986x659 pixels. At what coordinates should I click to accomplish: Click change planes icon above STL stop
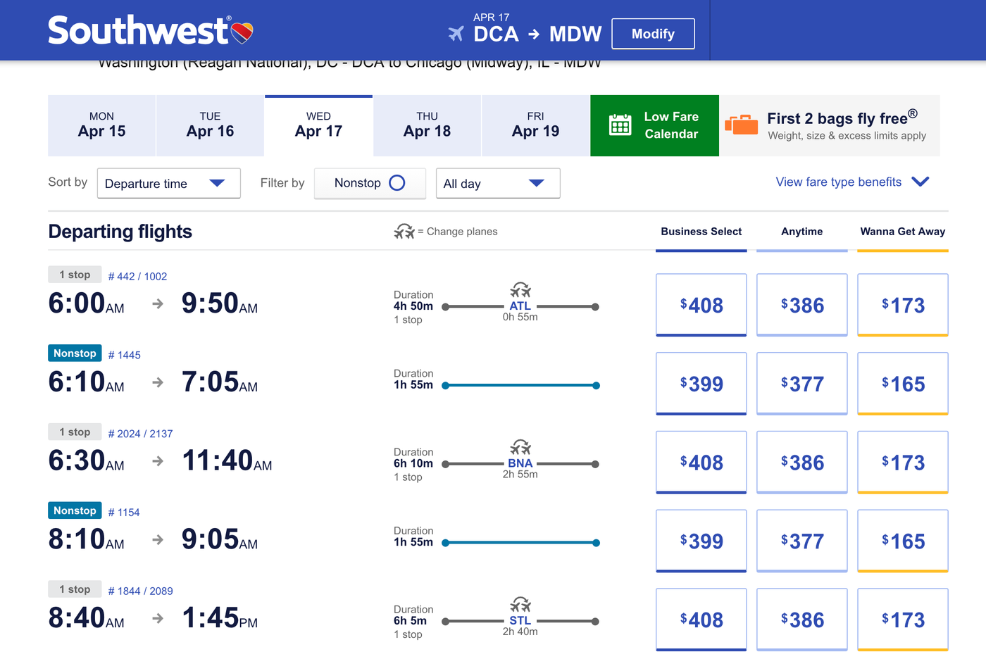[x=520, y=605]
